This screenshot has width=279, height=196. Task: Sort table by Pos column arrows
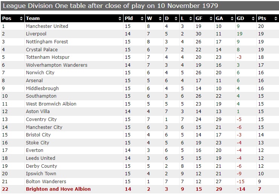21,18
